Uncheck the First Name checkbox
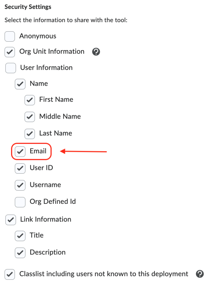This screenshot has width=207, height=284. tap(30, 100)
